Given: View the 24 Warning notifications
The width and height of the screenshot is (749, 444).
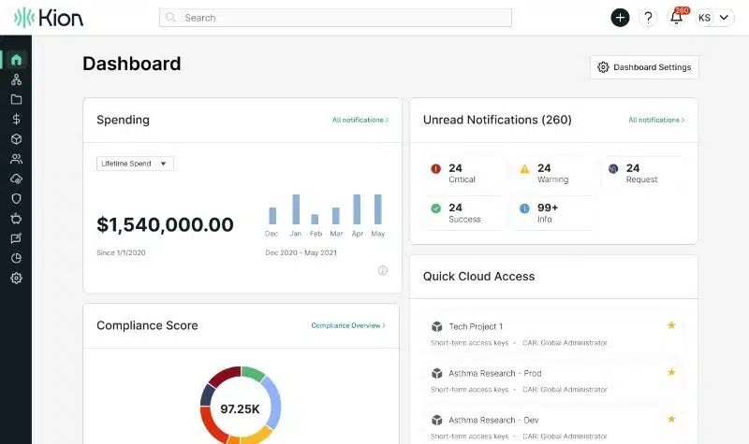Looking at the screenshot, I should [553, 173].
